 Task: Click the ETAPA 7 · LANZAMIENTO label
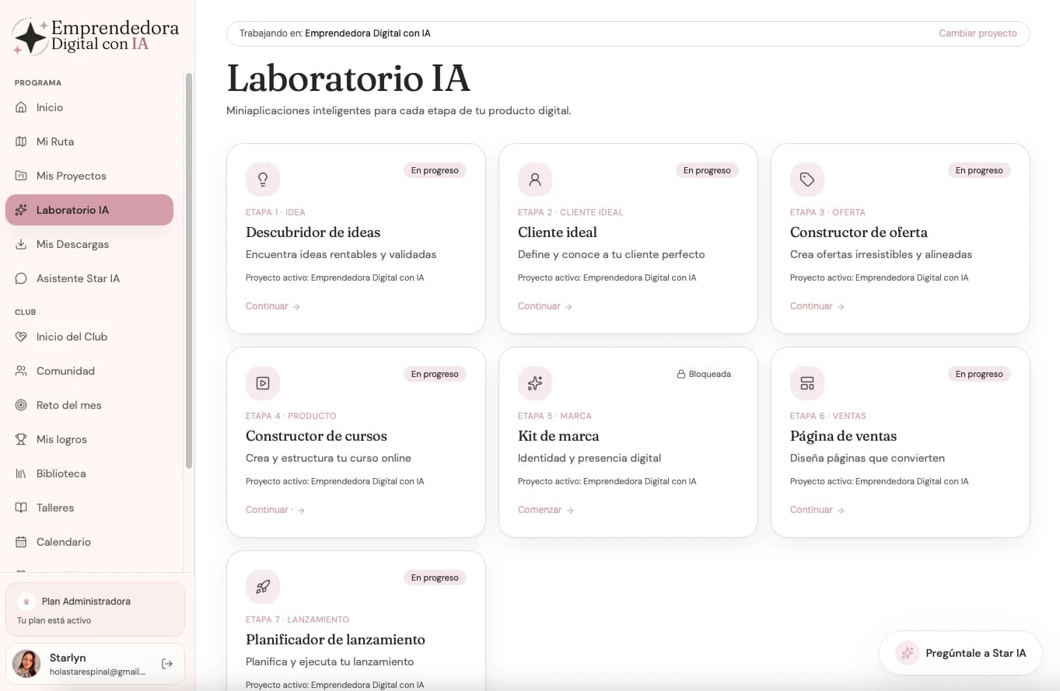point(297,619)
